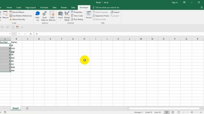The image size is (204, 114).
Task: Click Refresh Data
Action: coord(99,19)
